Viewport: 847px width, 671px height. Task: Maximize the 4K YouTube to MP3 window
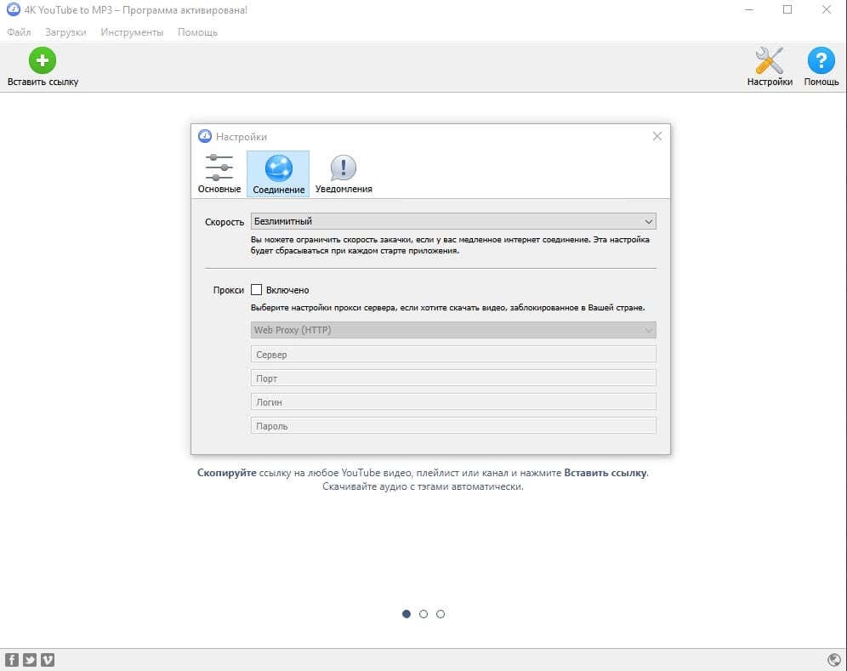[787, 9]
